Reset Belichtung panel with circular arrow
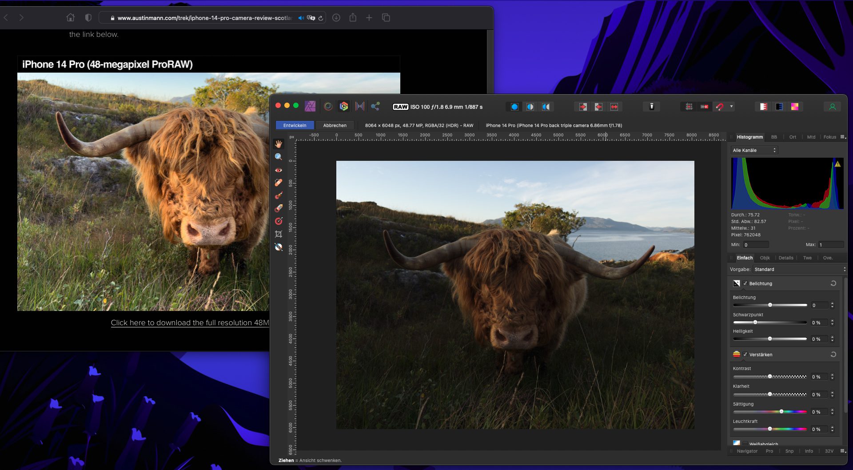The image size is (853, 470). click(833, 283)
